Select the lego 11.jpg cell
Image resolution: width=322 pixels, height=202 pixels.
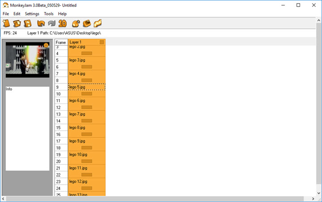[x=87, y=168]
